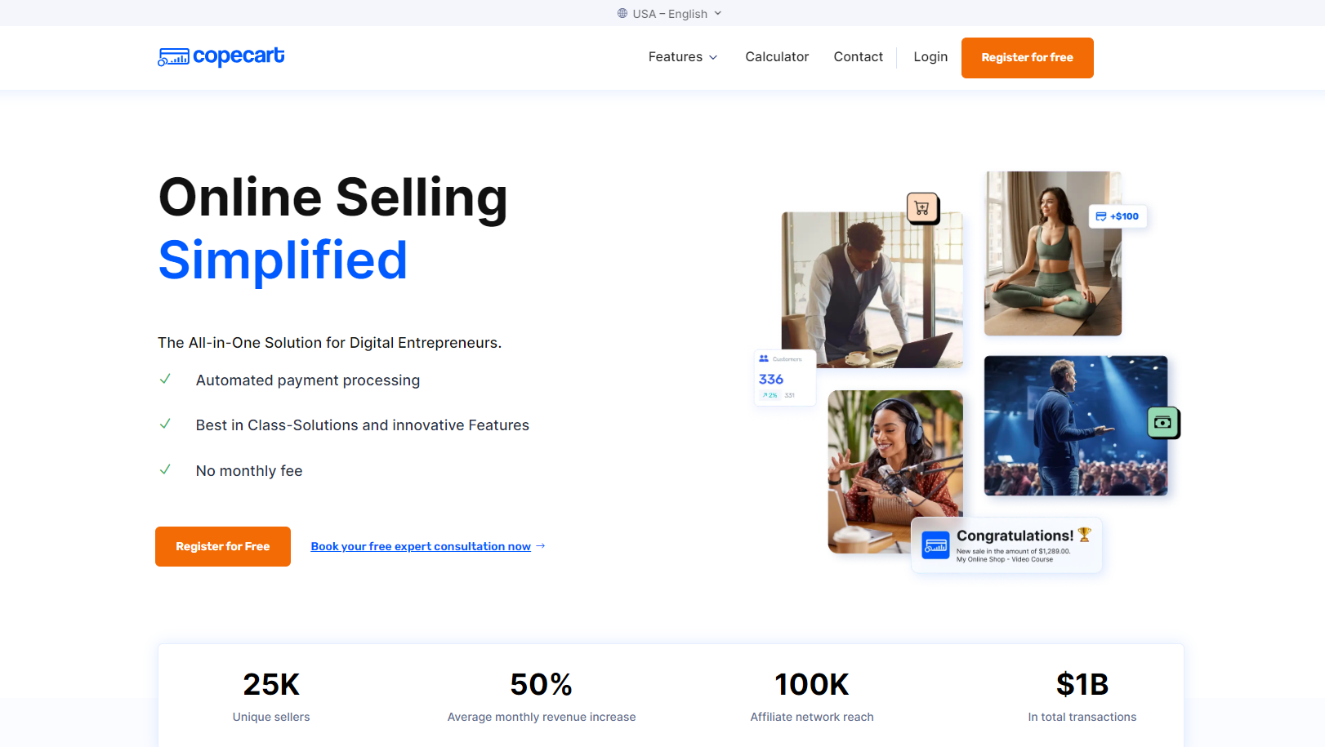Screen dimensions: 1325x747
Task: Click the green checkmark beside Automated payment processing
Action: pos(166,379)
